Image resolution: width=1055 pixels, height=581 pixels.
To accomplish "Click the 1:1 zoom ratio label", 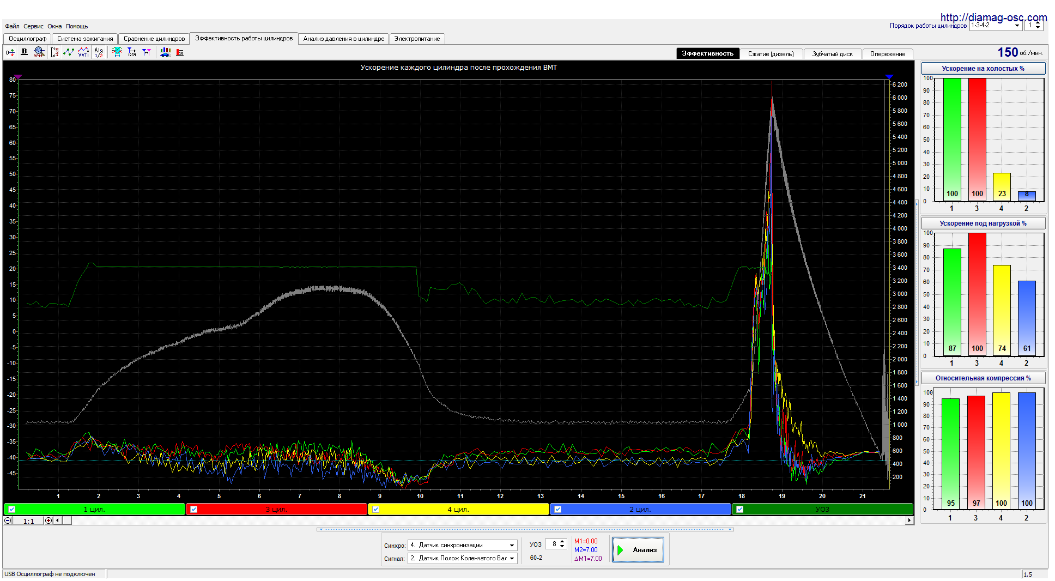I will coord(28,521).
